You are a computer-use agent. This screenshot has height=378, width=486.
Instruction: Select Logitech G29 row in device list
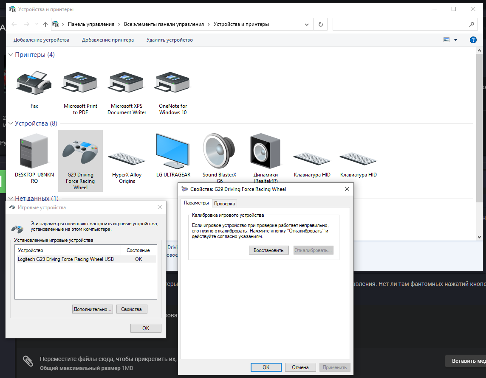(66, 259)
